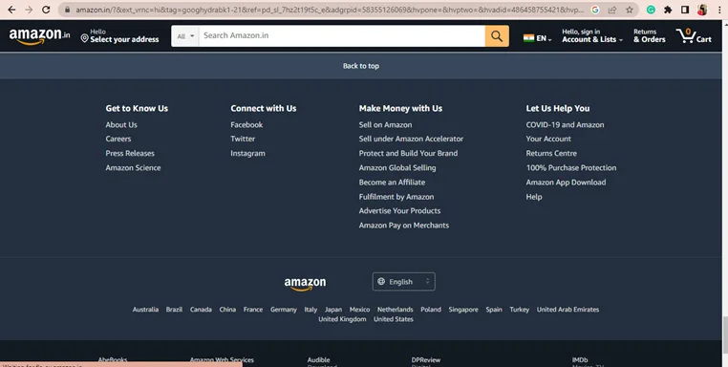Click 100% Purchase Protection

[x=571, y=167]
